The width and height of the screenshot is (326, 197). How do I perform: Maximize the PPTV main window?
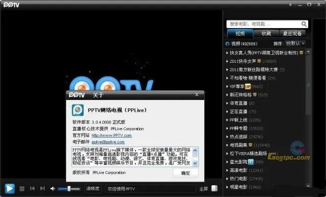309,5
